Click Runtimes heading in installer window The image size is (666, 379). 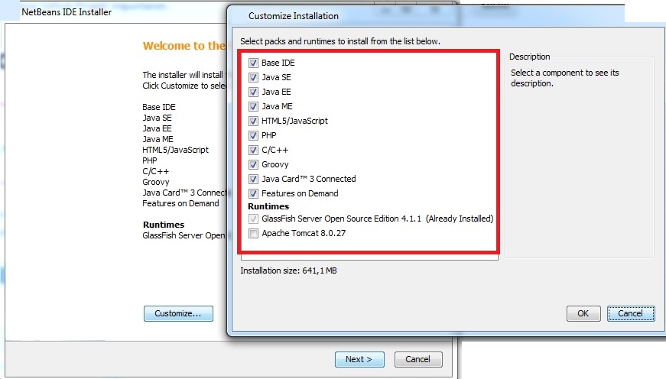coord(164,225)
